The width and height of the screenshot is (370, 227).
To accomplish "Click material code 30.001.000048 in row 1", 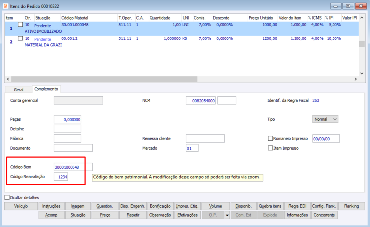I will [x=75, y=25].
